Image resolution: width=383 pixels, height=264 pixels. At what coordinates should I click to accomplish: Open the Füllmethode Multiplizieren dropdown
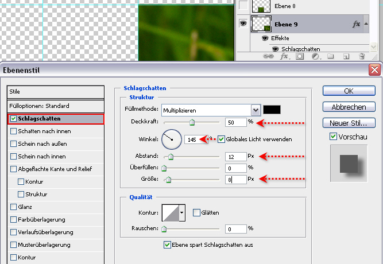click(256, 109)
